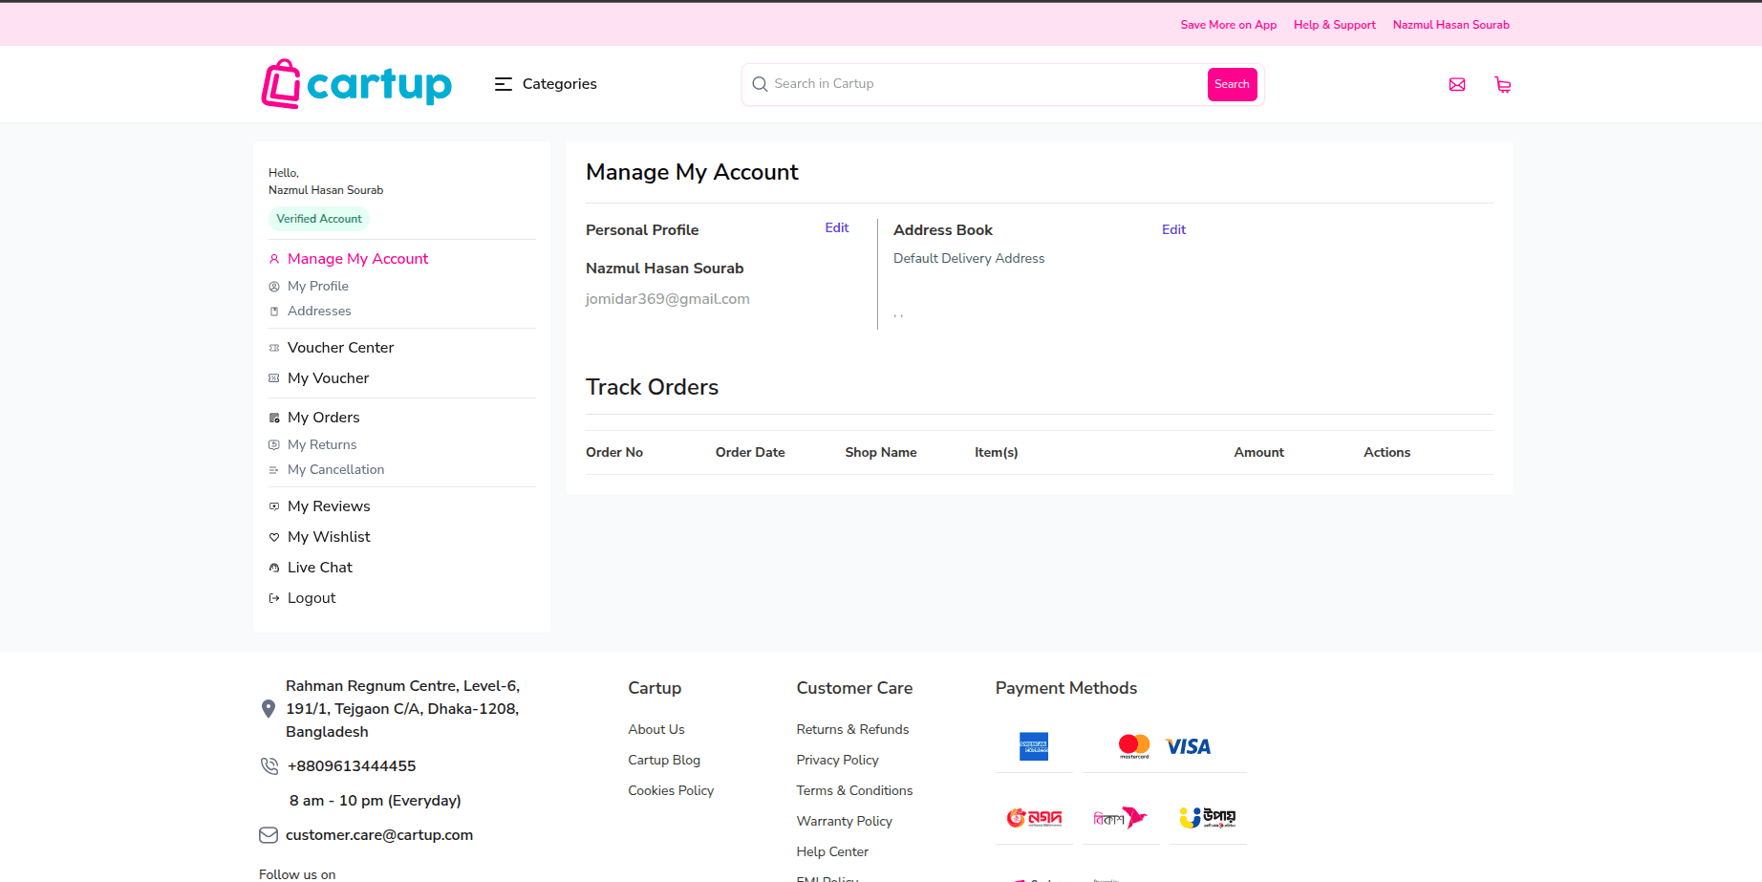
Task: Click the search magnifier icon
Action: pos(760,84)
